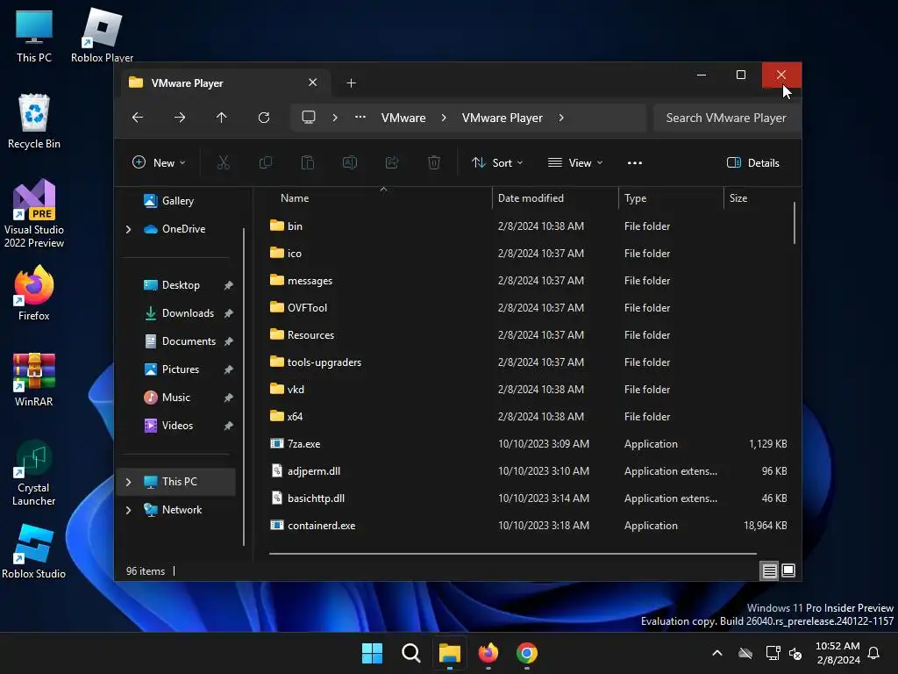Image resolution: width=898 pixels, height=674 pixels.
Task: Click the Paste clipboard icon
Action: coord(308,162)
